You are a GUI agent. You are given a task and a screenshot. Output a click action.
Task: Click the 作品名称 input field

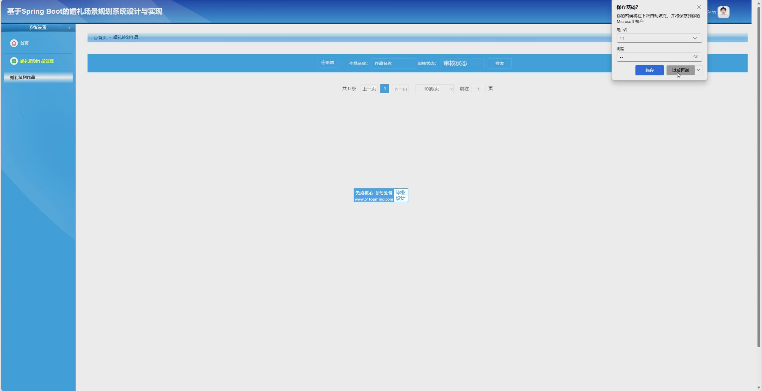point(393,63)
